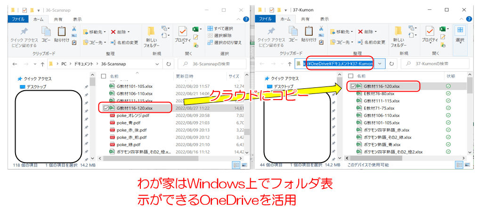Click the Help icon in 37-Kumon window
The image size is (479, 210).
(469, 19)
